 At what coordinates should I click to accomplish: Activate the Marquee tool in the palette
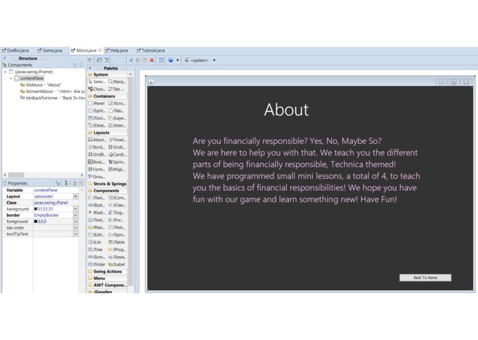(117, 82)
